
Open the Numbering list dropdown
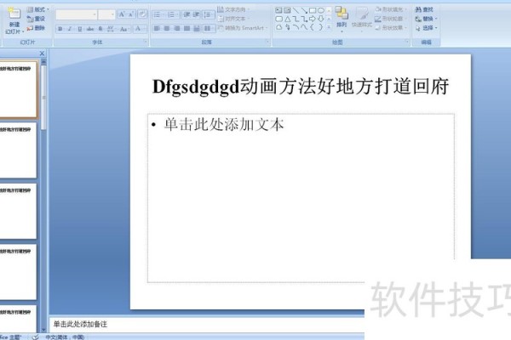coord(172,14)
